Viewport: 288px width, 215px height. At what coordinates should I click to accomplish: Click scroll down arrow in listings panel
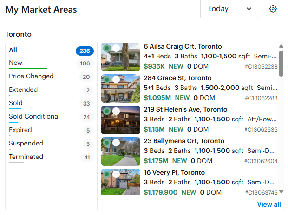pyautogui.click(x=281, y=192)
